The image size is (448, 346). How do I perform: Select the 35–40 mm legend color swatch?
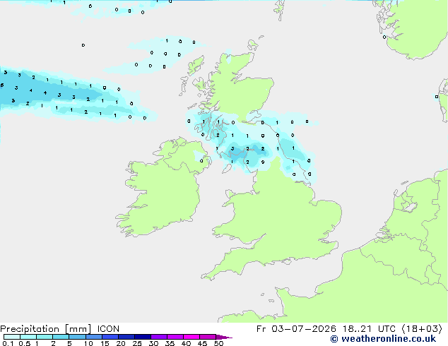pos(175,337)
